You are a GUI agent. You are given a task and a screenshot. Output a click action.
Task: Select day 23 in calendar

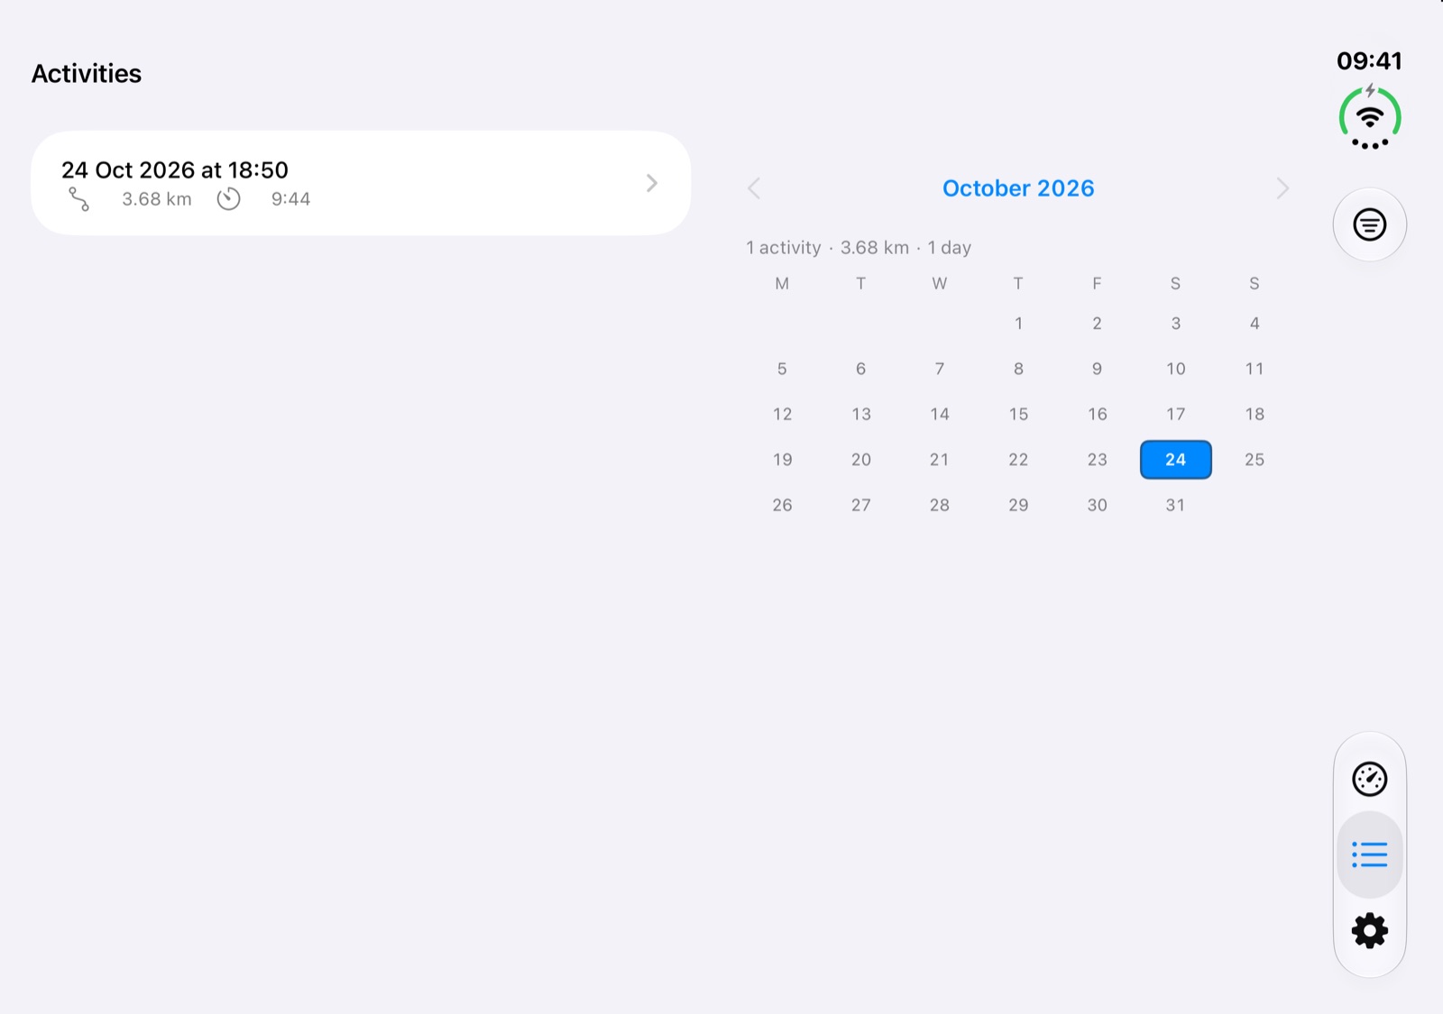pos(1097,460)
